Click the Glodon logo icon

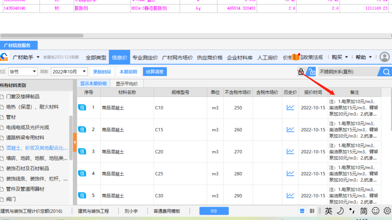[x=4, y=57]
